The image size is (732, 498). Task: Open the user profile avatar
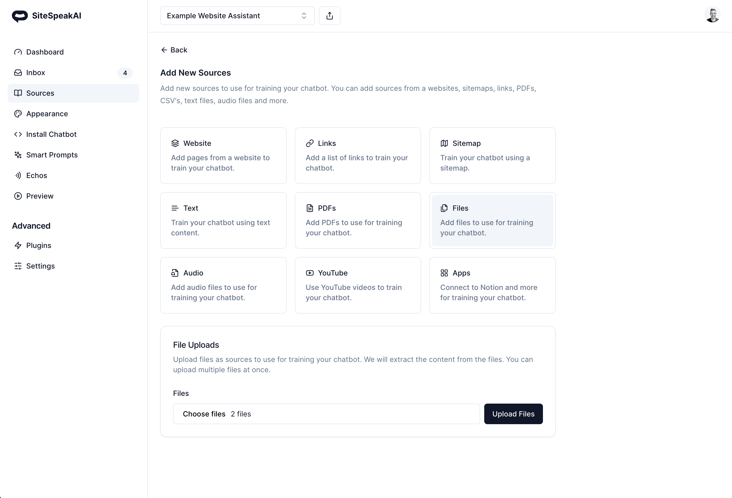(x=712, y=15)
